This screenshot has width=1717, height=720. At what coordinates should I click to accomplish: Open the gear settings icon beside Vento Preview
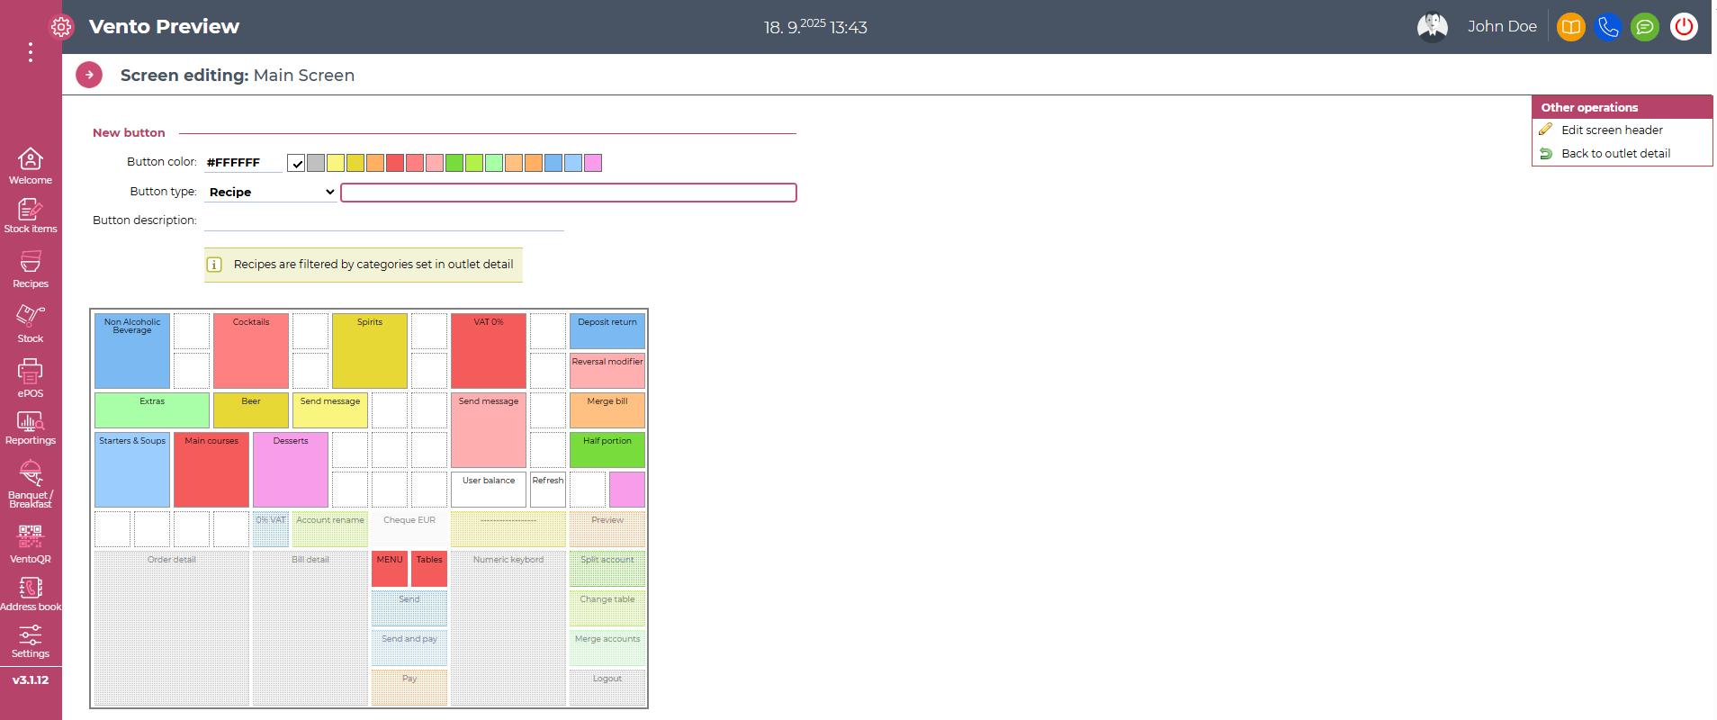click(61, 27)
